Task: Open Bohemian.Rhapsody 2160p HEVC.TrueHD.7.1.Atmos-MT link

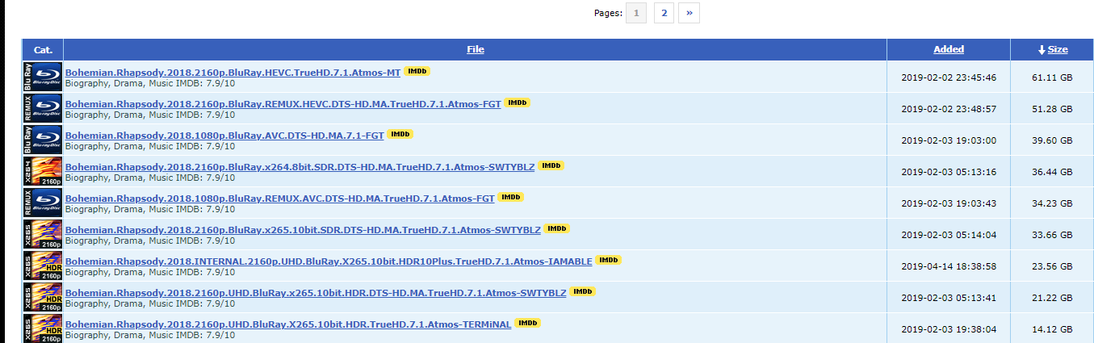Action: coord(233,73)
